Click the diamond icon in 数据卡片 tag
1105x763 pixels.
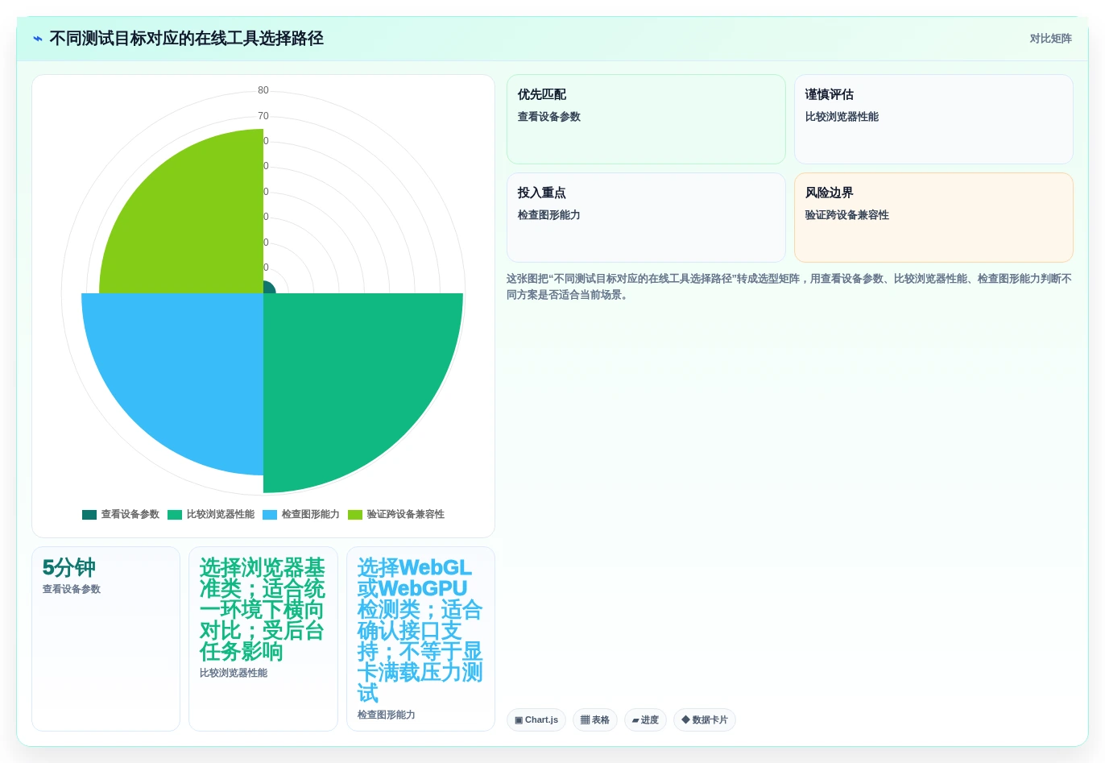pyautogui.click(x=685, y=720)
